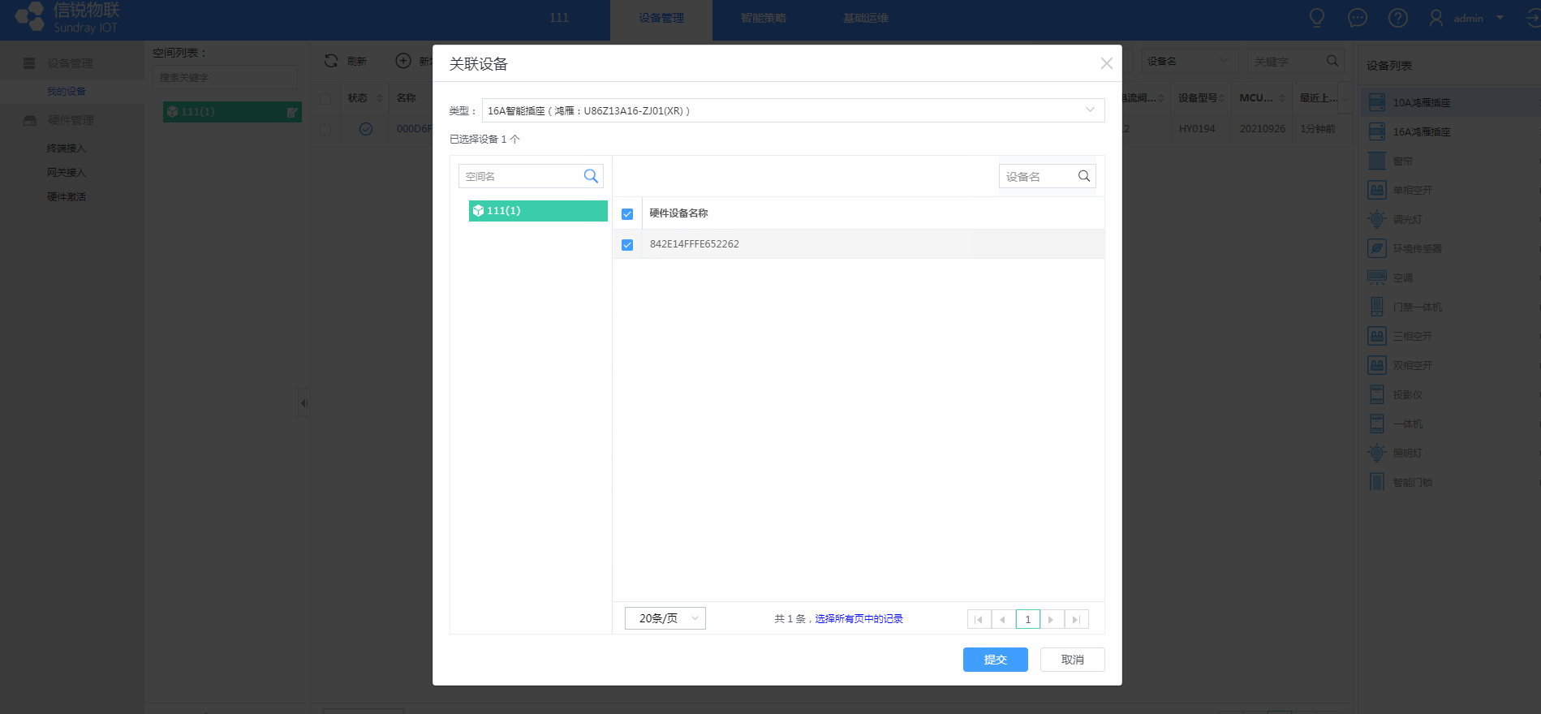Click the 选择所有页中的记录 link
Screen dimensions: 1541x714
[859, 618]
